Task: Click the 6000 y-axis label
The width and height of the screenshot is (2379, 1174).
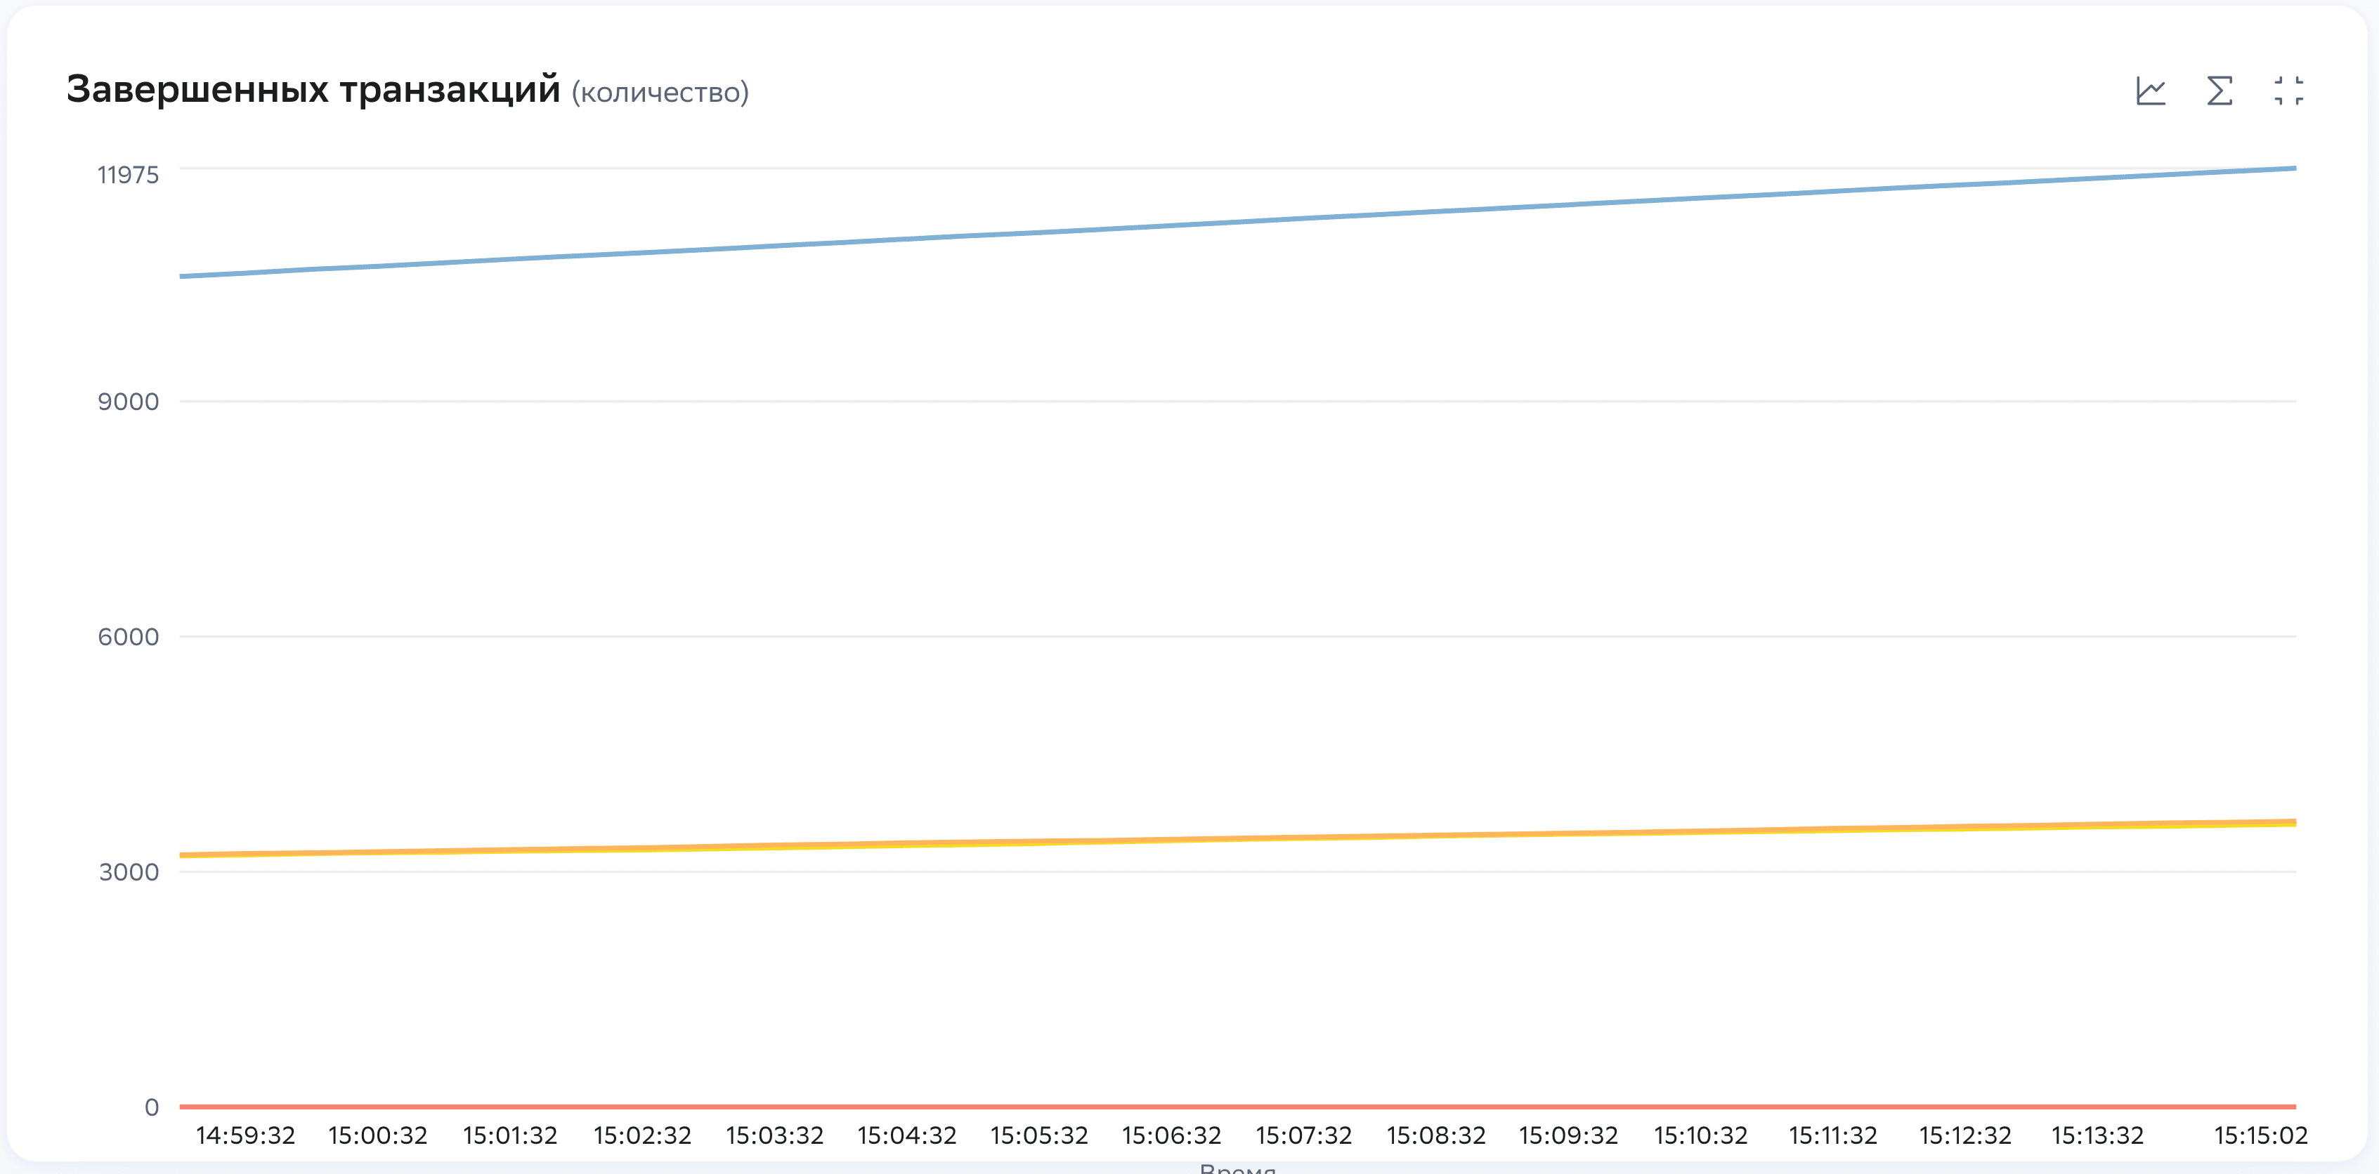Action: click(x=127, y=637)
